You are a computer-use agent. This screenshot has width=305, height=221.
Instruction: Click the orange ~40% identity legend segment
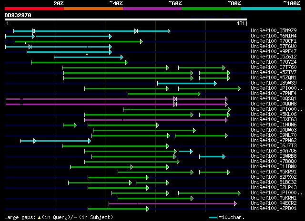[x=93, y=9]
